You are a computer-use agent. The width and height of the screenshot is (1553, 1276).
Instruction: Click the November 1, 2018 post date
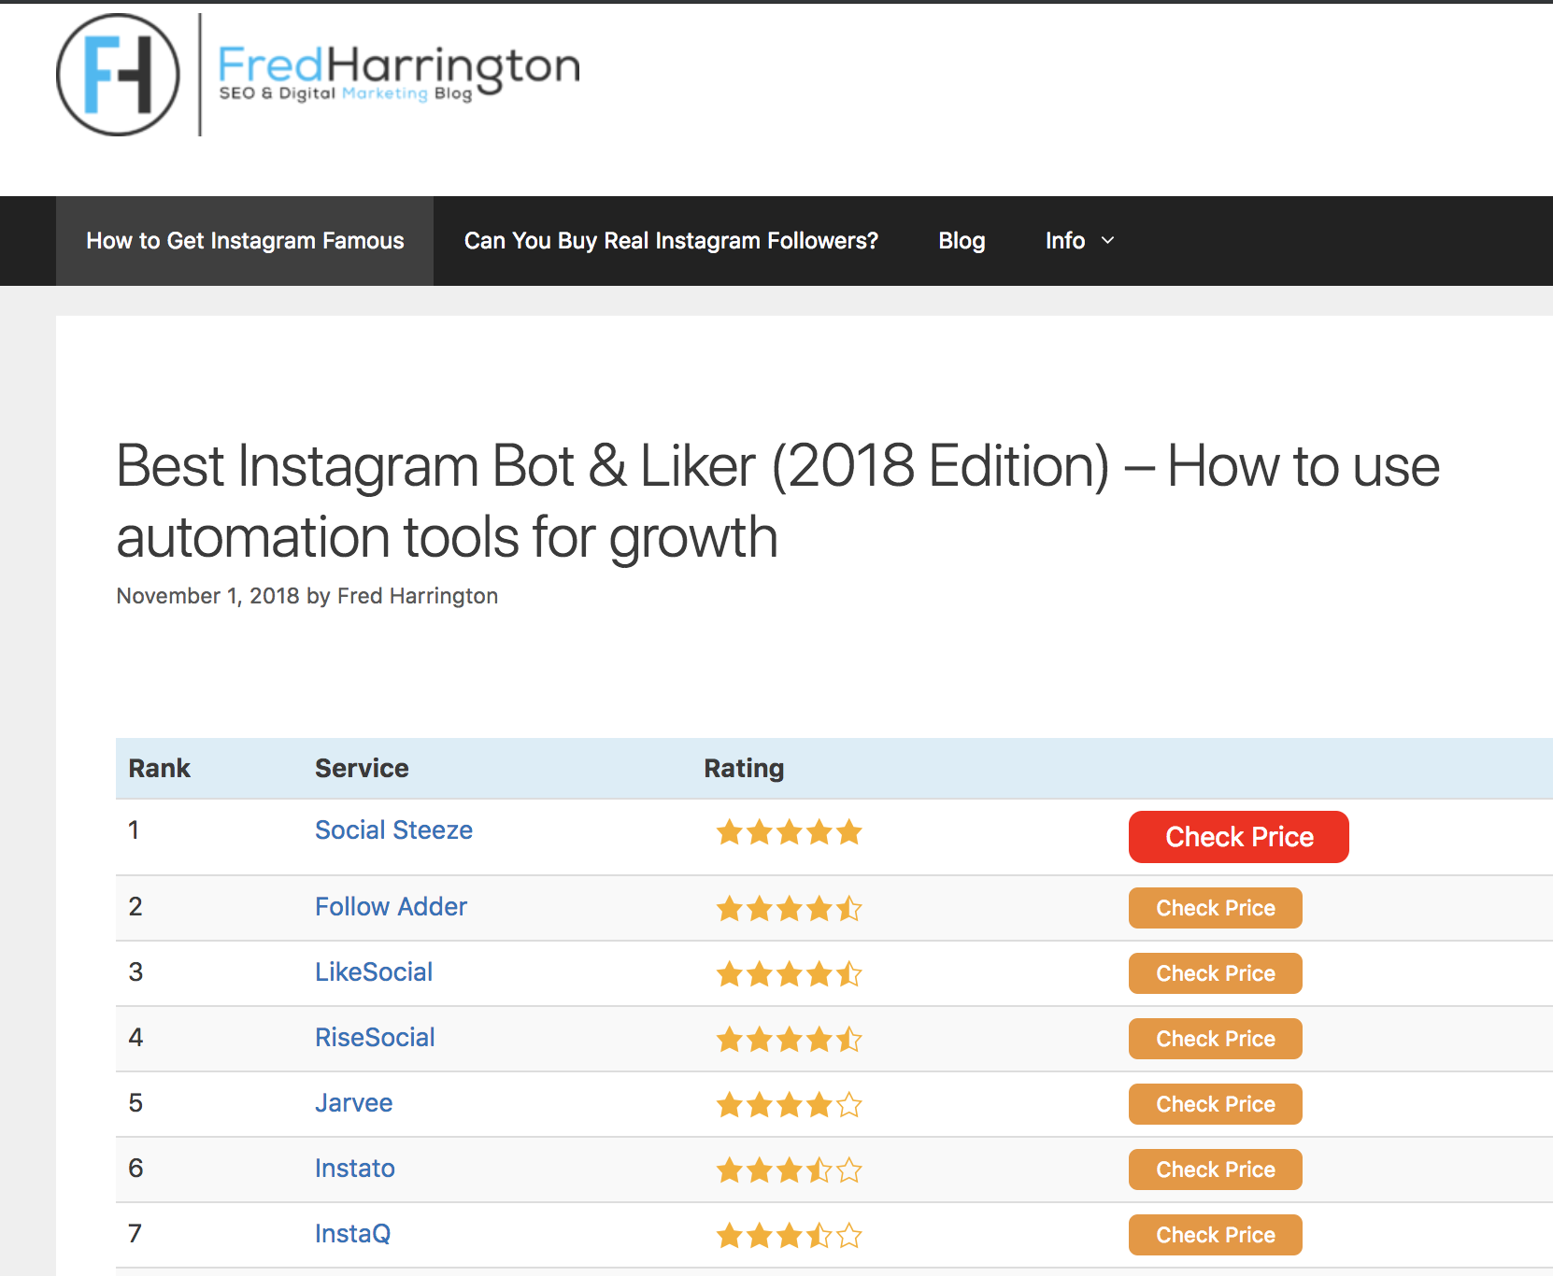coord(207,596)
